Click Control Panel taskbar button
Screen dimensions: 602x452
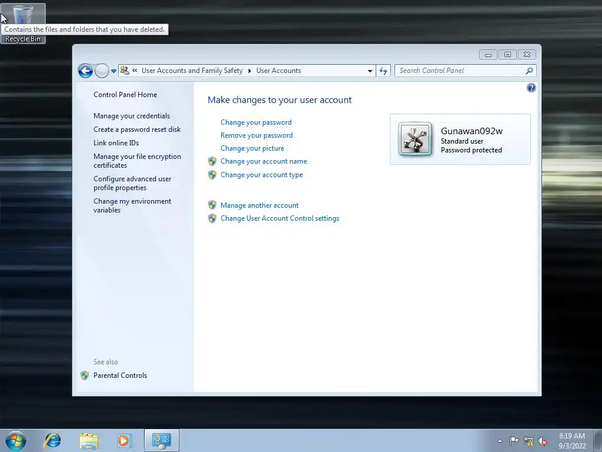point(162,440)
